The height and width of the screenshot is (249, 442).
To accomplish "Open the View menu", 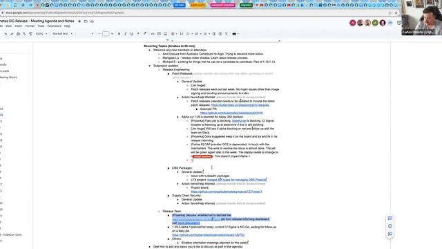I will tap(9, 26).
